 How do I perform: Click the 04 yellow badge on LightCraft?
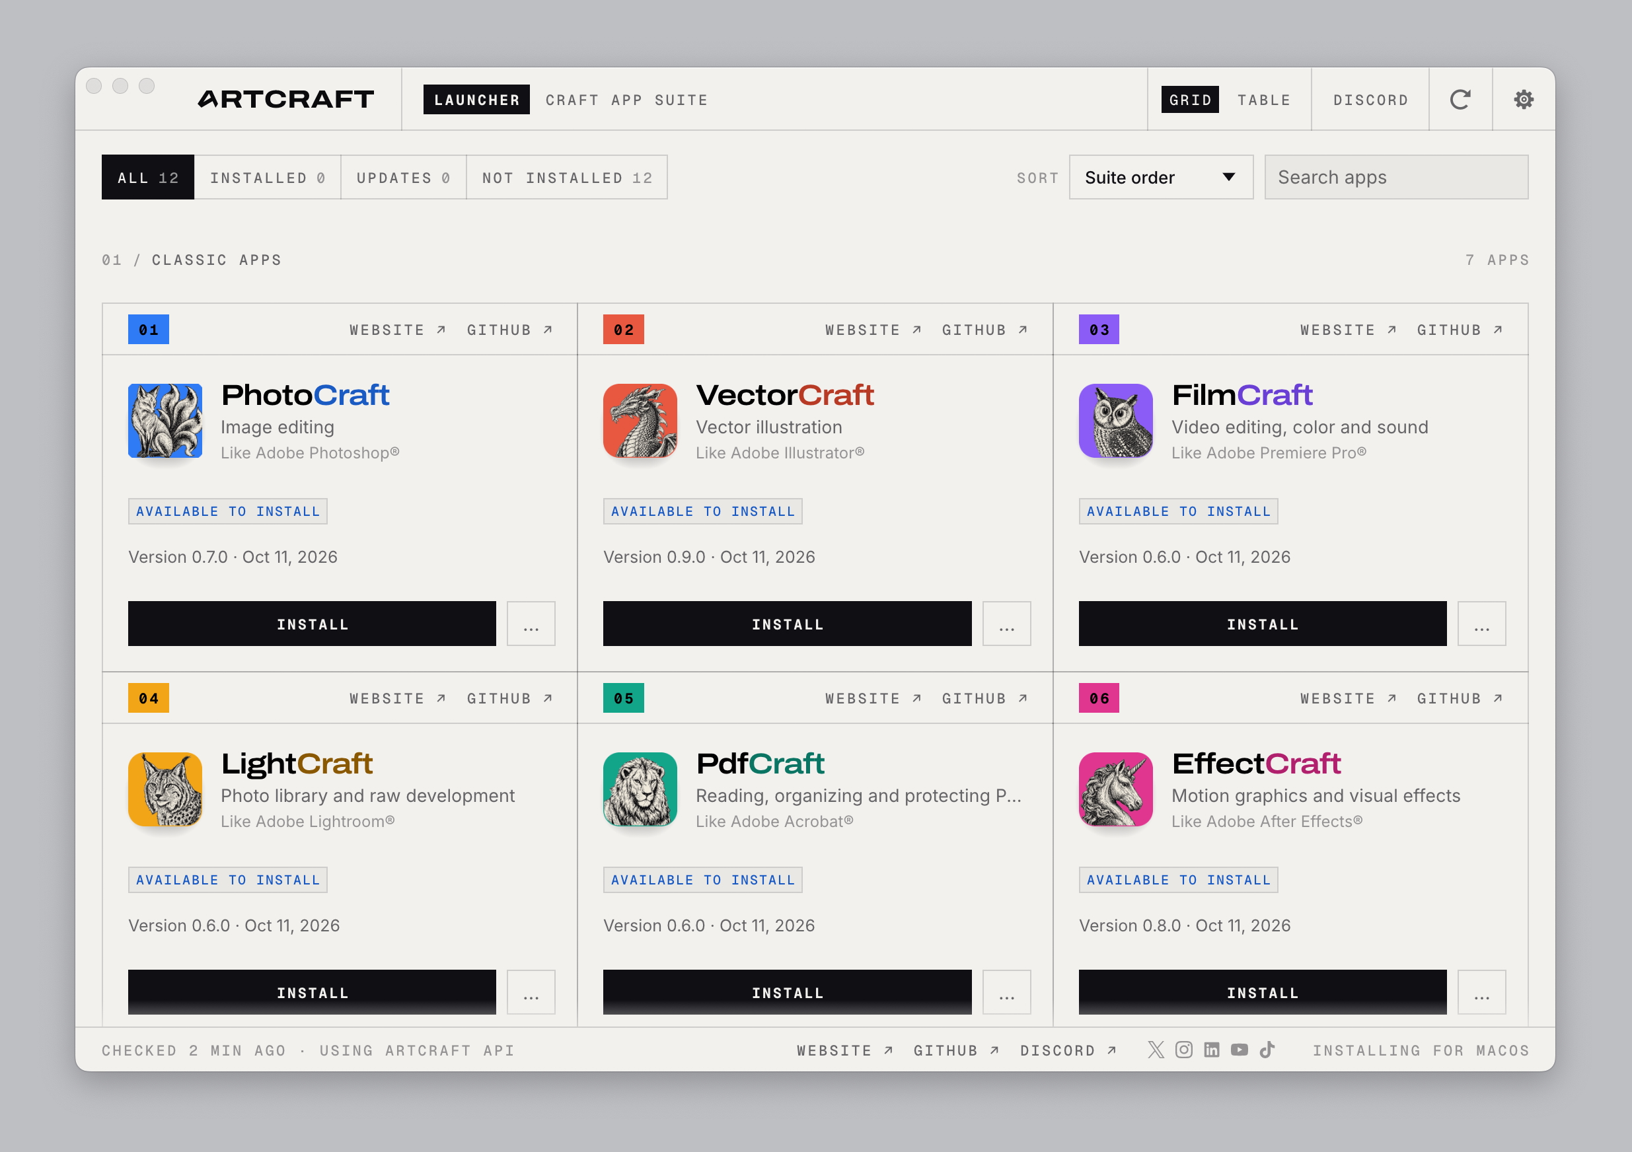tap(148, 698)
